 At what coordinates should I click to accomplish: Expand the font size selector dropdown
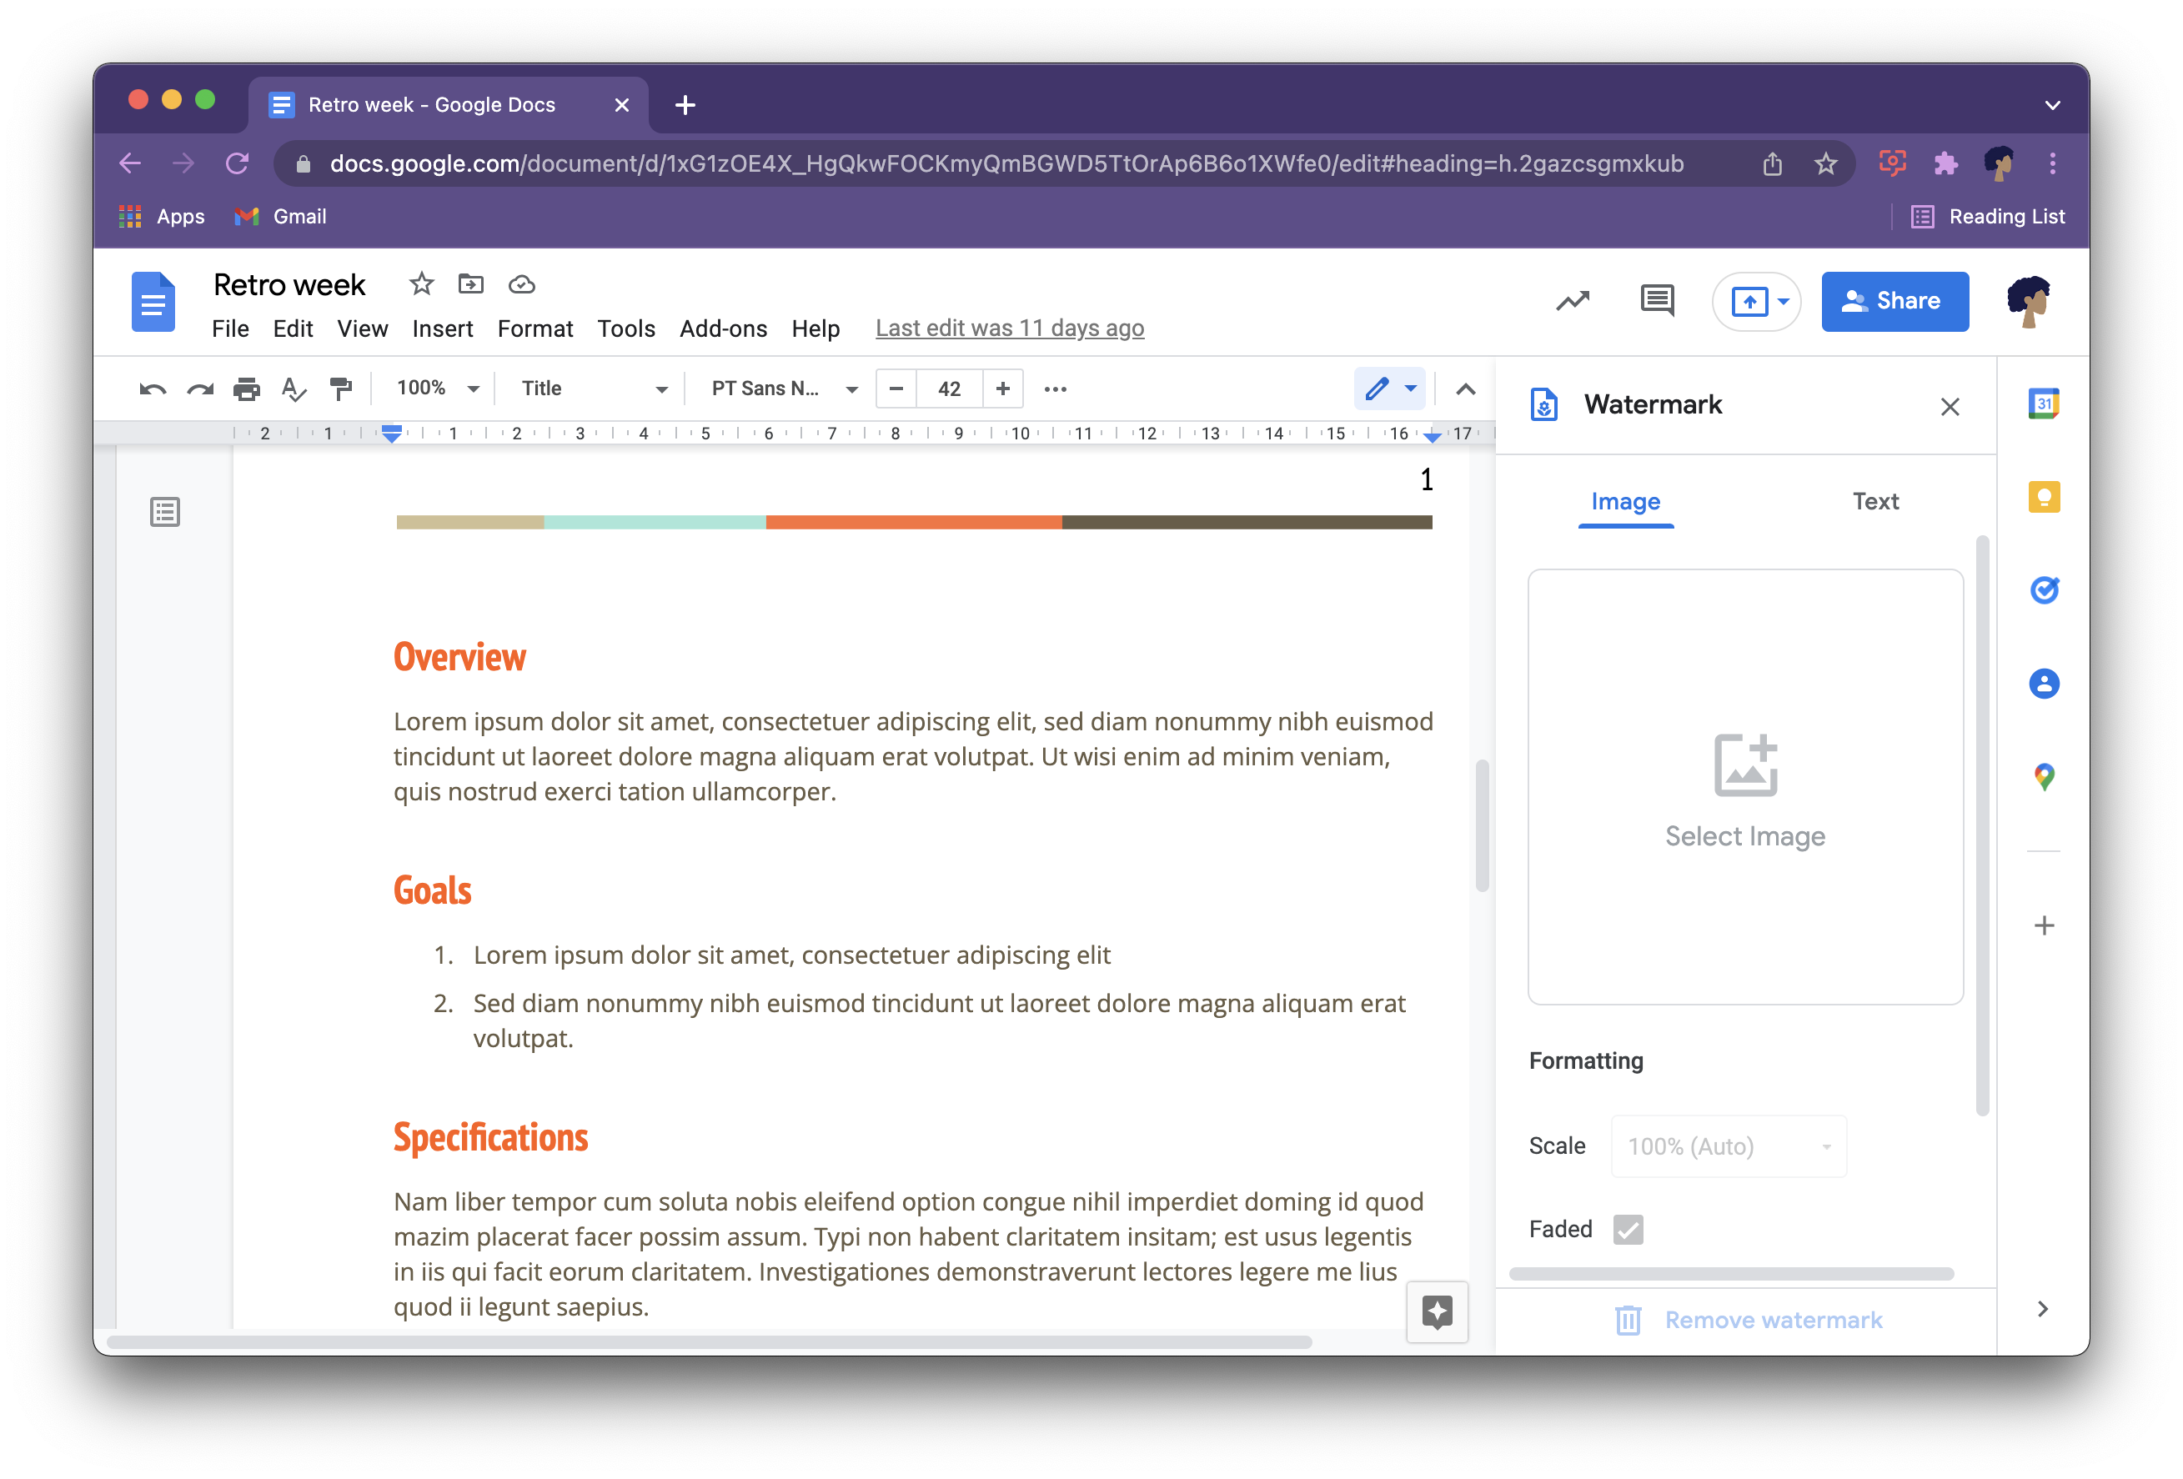pyautogui.click(x=949, y=388)
